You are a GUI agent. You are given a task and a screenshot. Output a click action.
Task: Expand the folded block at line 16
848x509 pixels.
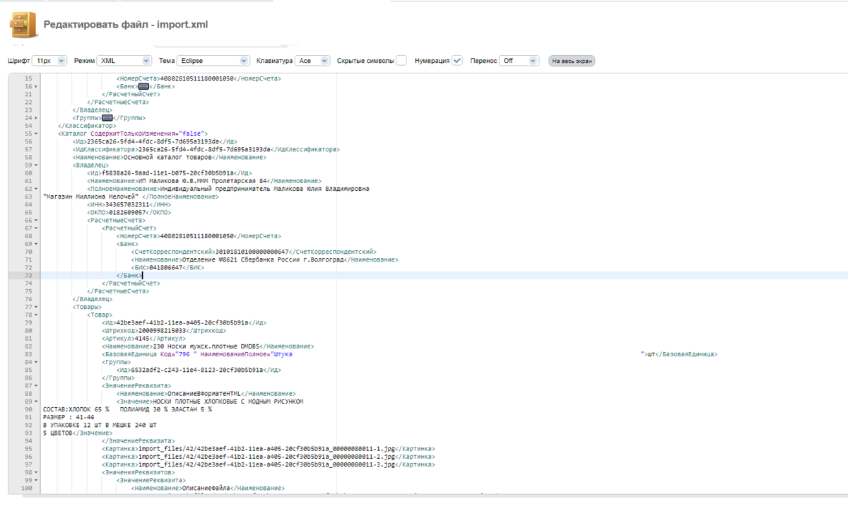(x=36, y=86)
